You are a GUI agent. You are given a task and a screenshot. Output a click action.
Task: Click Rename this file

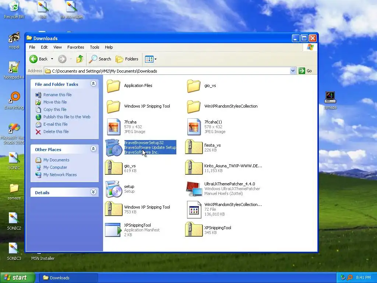57,95
